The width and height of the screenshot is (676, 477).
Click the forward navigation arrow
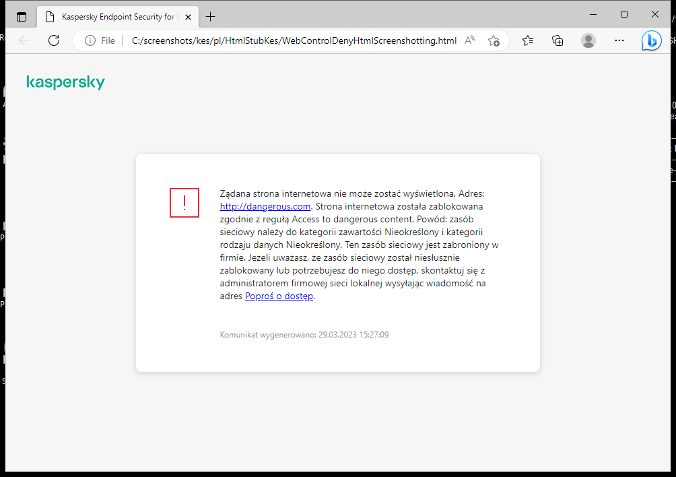click(39, 40)
